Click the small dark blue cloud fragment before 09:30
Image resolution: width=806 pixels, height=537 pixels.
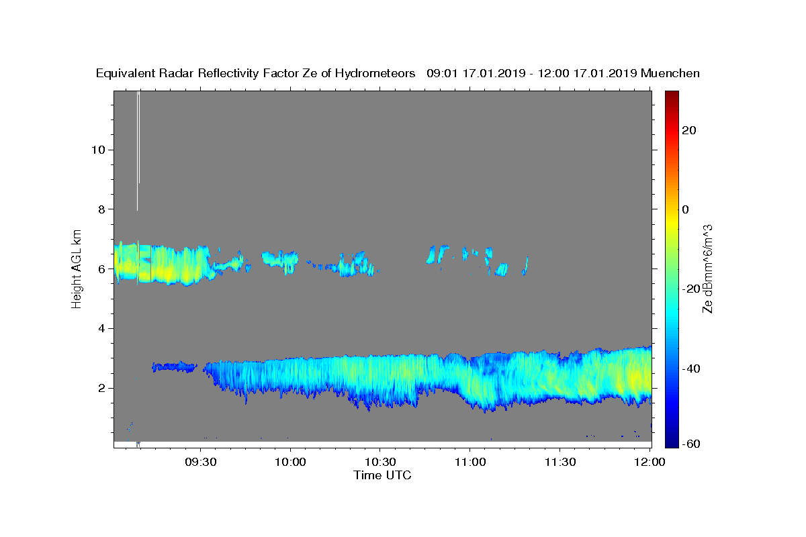coord(174,367)
